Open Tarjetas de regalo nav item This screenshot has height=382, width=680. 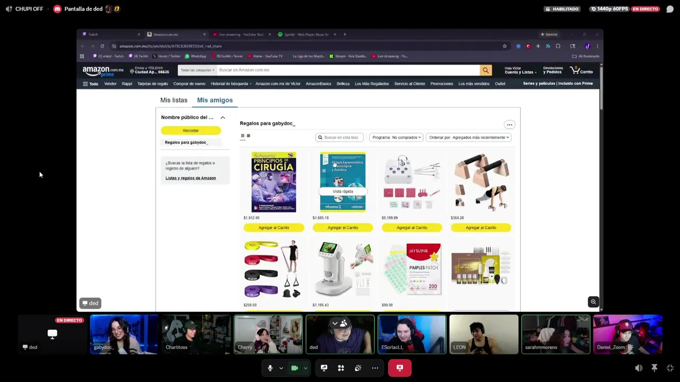[152, 84]
